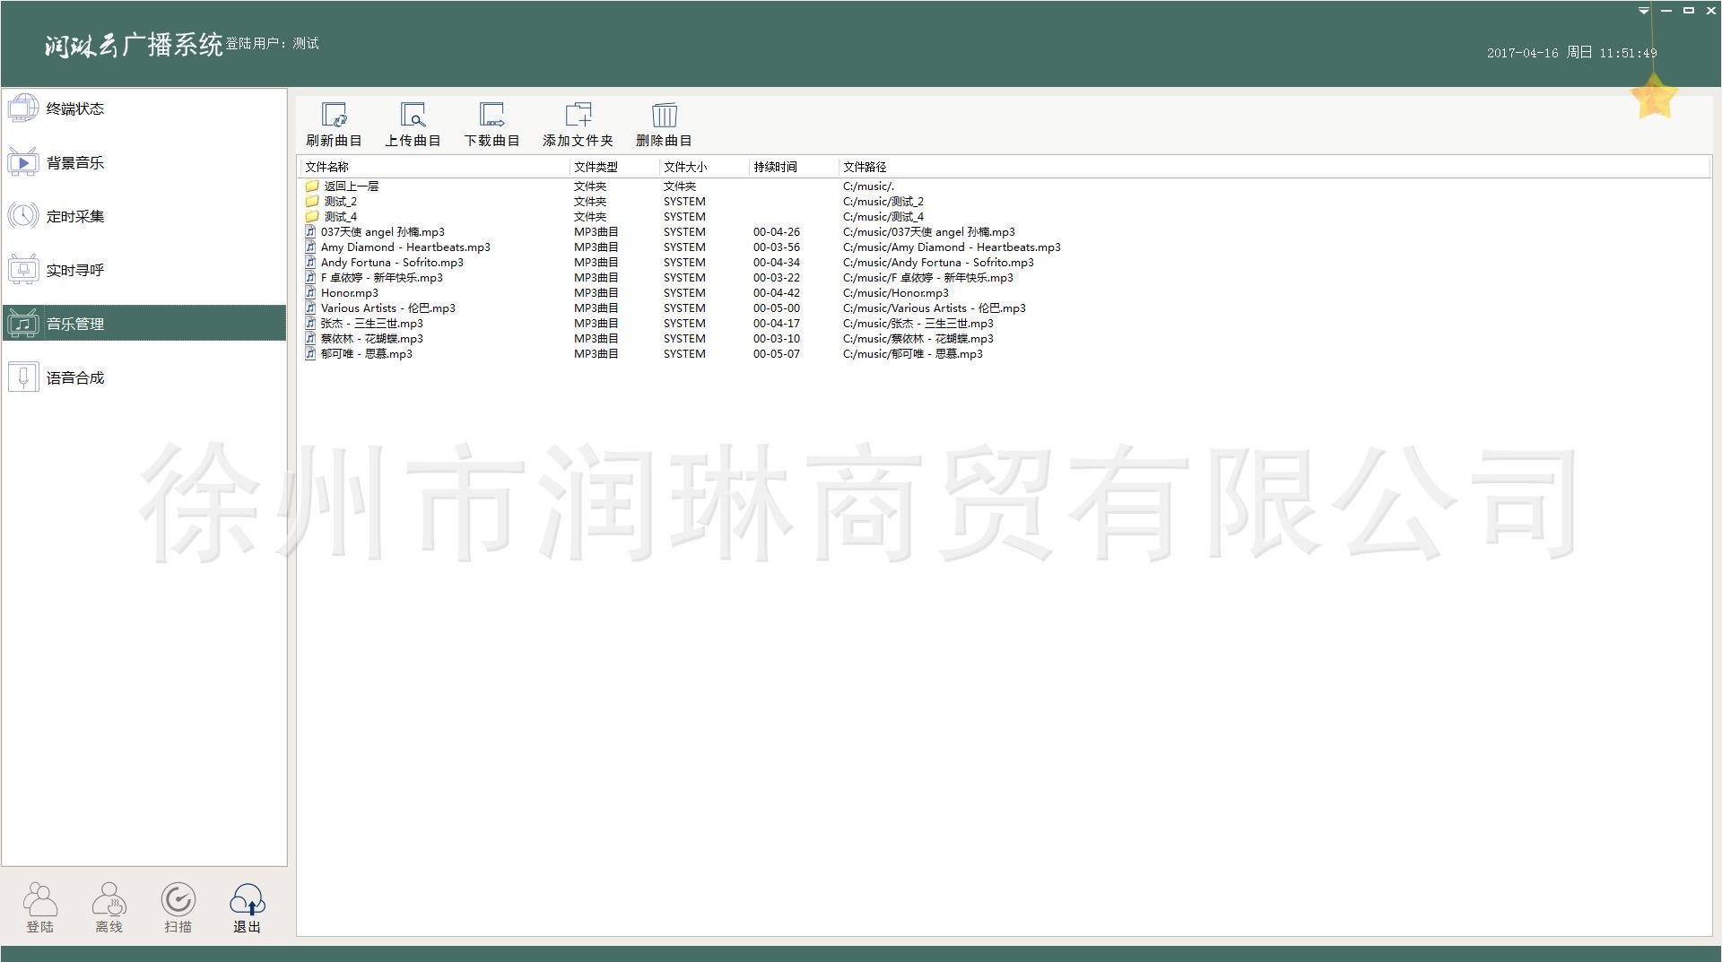1722x962 pixels.
Task: Click the 扫描 scan icon at the bottom
Action: point(178,899)
